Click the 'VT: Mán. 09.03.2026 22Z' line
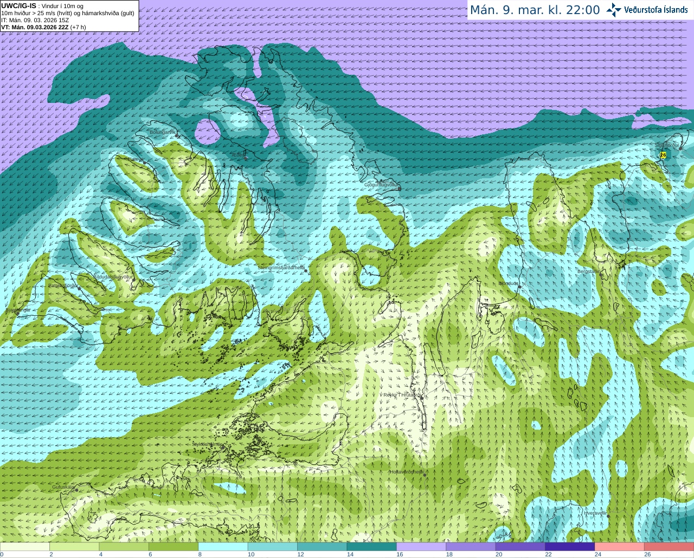Screen dimensions: 694x558 43,27
